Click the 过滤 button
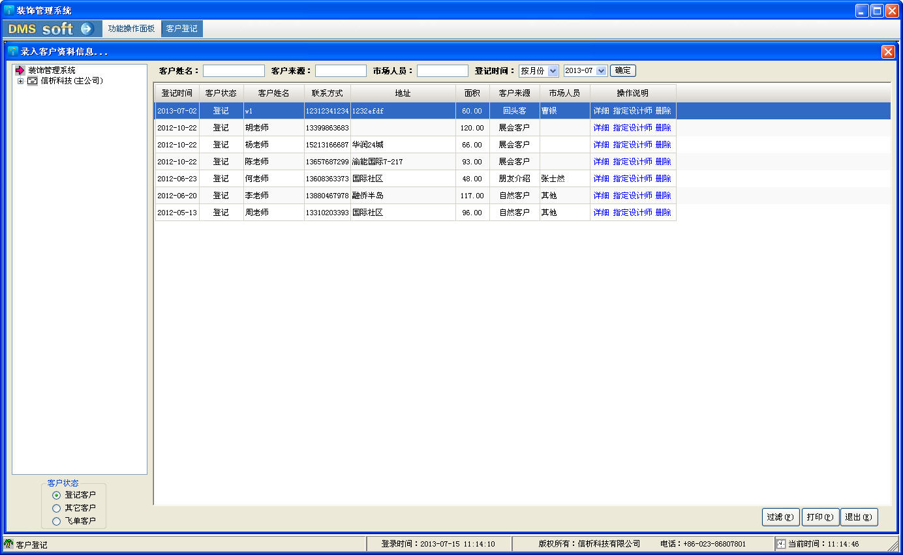The height and width of the screenshot is (555, 903). (780, 517)
